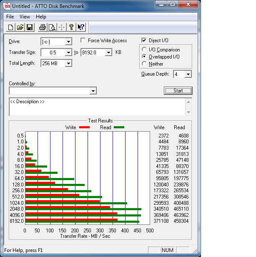Screen dimensions: 256x257
Task: Click the 'Transfer Rate - MB / Sec' axis label
Action: tap(85, 236)
